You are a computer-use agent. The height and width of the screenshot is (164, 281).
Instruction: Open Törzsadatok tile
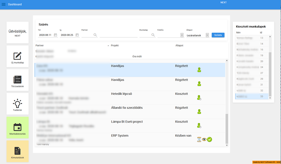point(17,80)
